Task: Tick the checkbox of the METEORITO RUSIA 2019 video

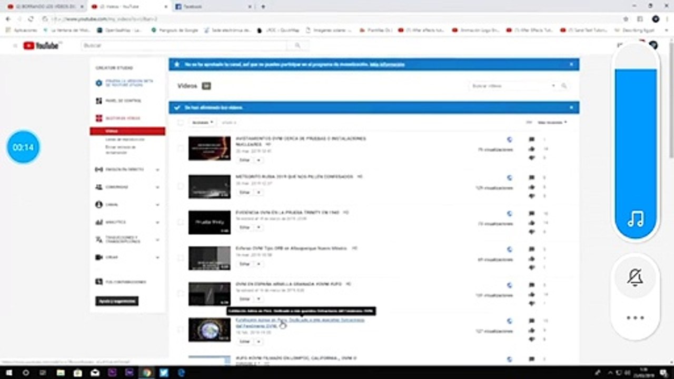Action: [x=181, y=186]
